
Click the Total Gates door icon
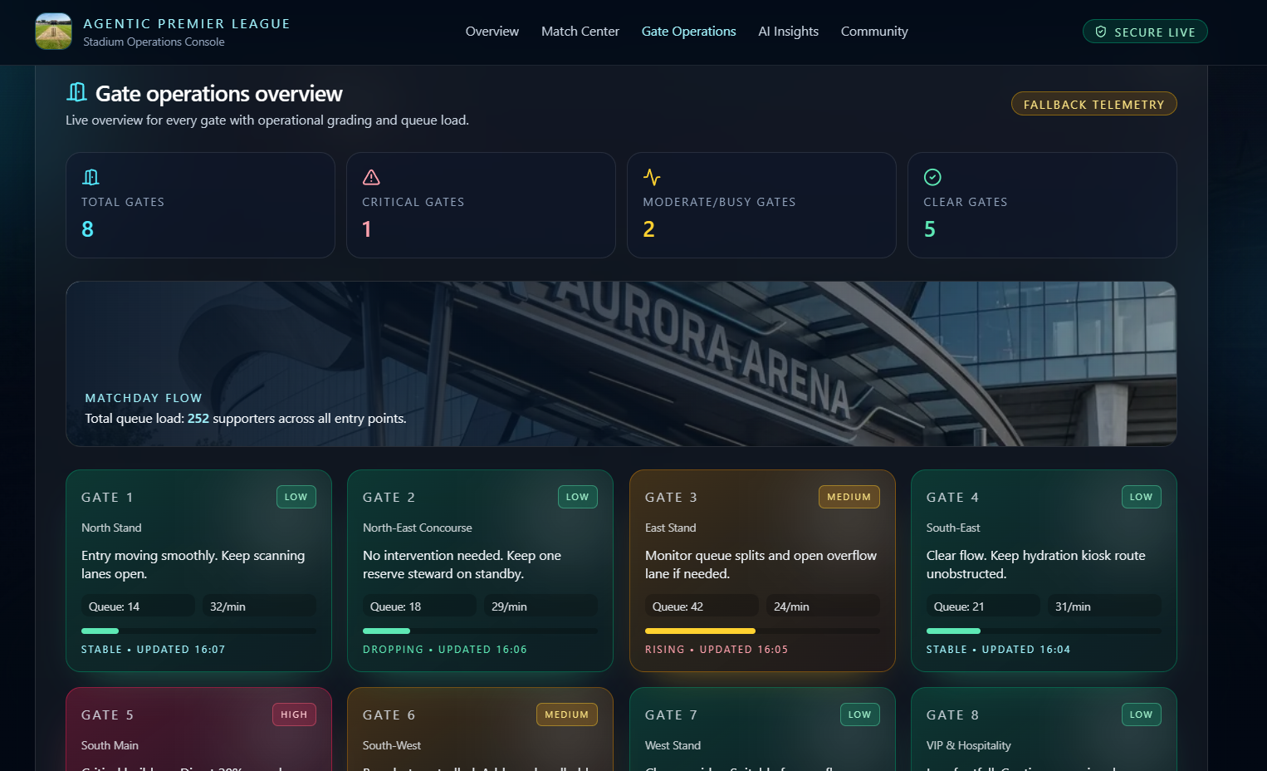pos(90,177)
